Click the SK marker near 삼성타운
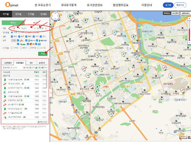The width and height of the screenshot is (191, 142). tap(84, 69)
